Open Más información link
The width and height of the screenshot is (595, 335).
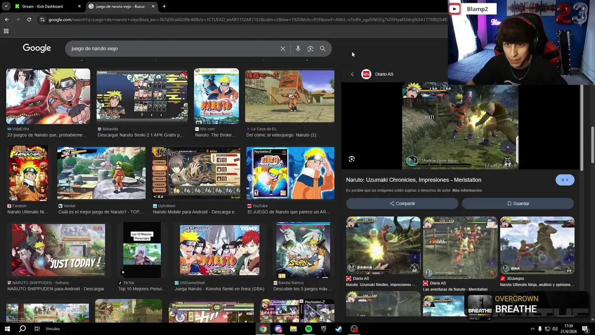pyautogui.click(x=467, y=190)
